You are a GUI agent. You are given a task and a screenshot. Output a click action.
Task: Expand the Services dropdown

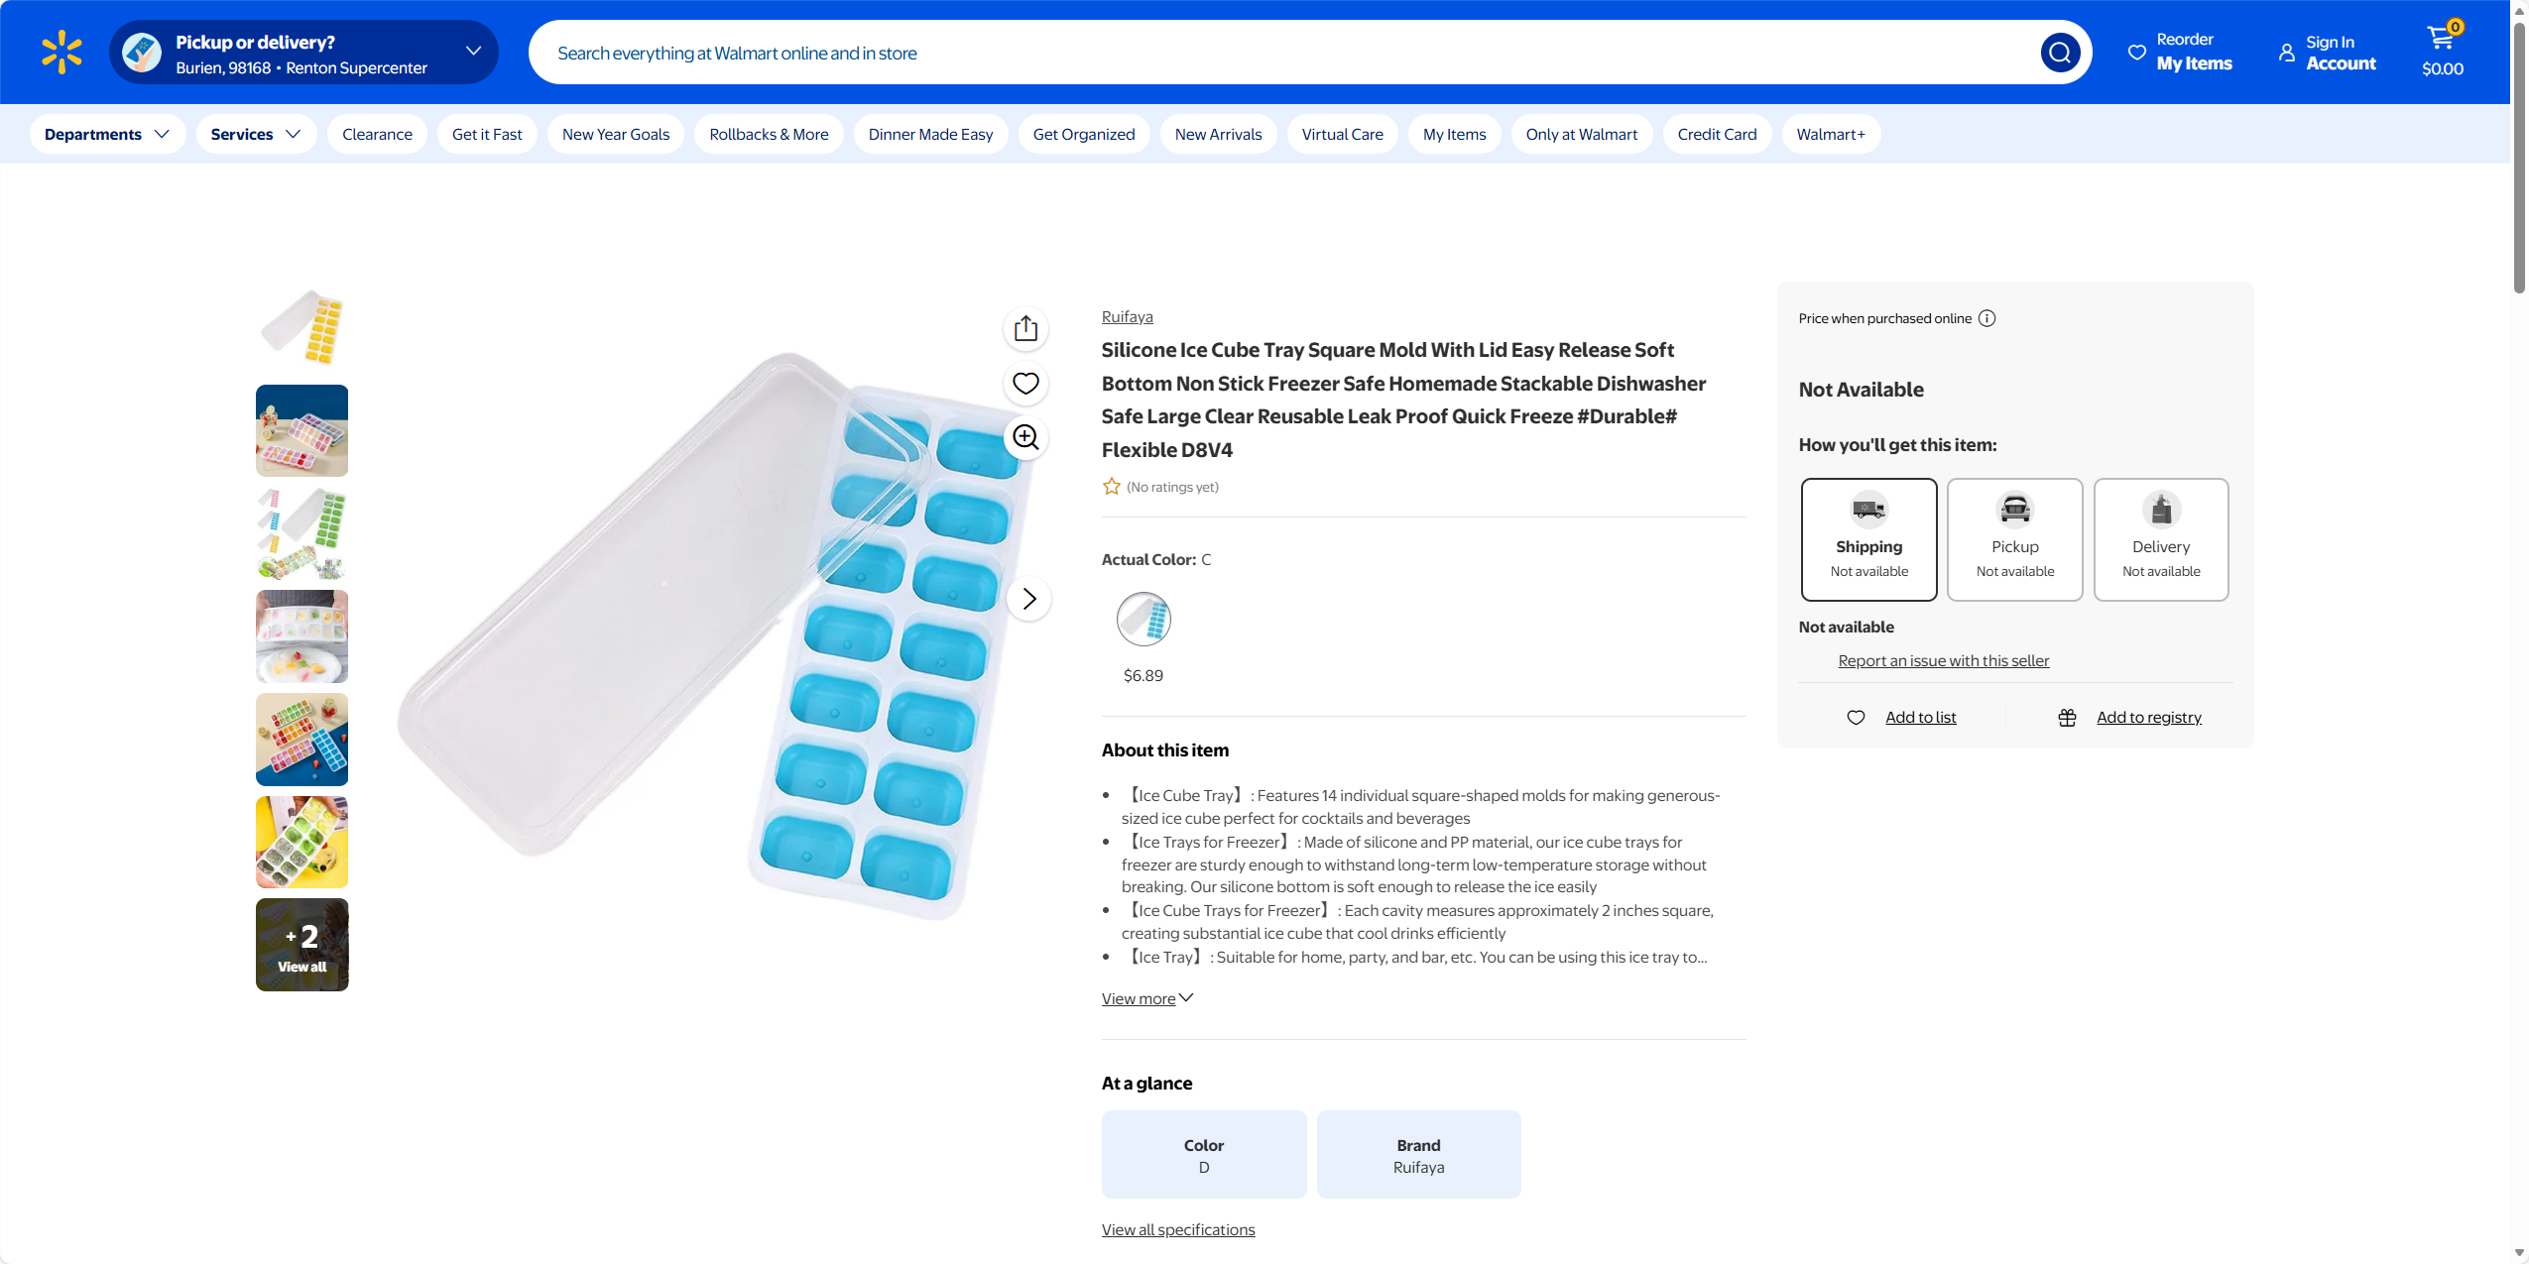pyautogui.click(x=256, y=134)
